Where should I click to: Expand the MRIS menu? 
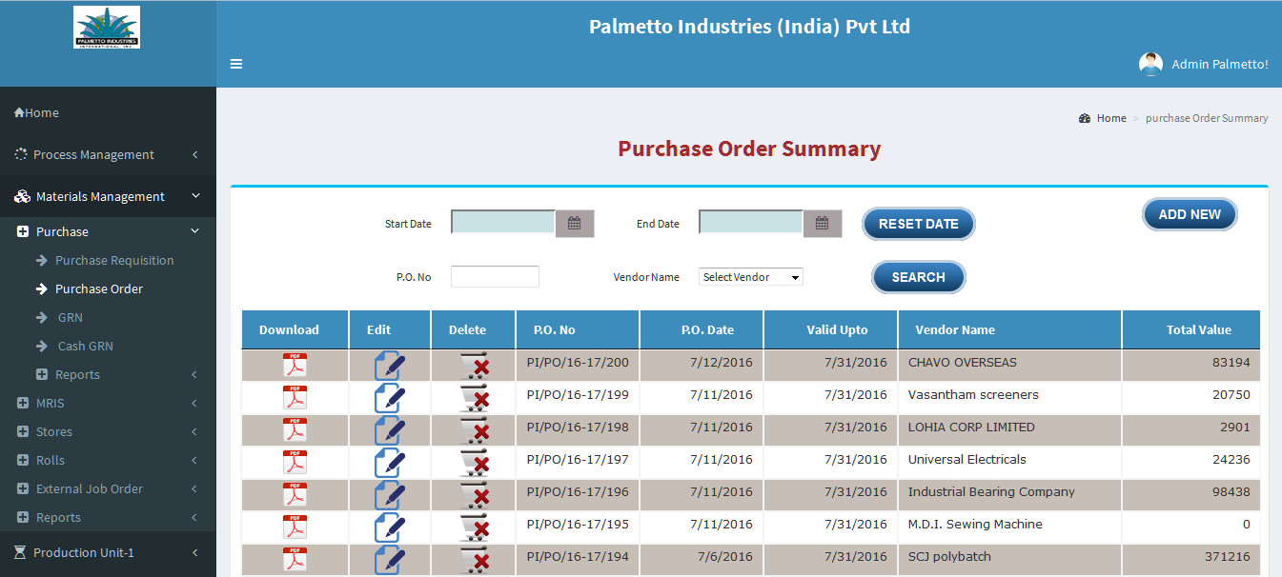coord(108,403)
